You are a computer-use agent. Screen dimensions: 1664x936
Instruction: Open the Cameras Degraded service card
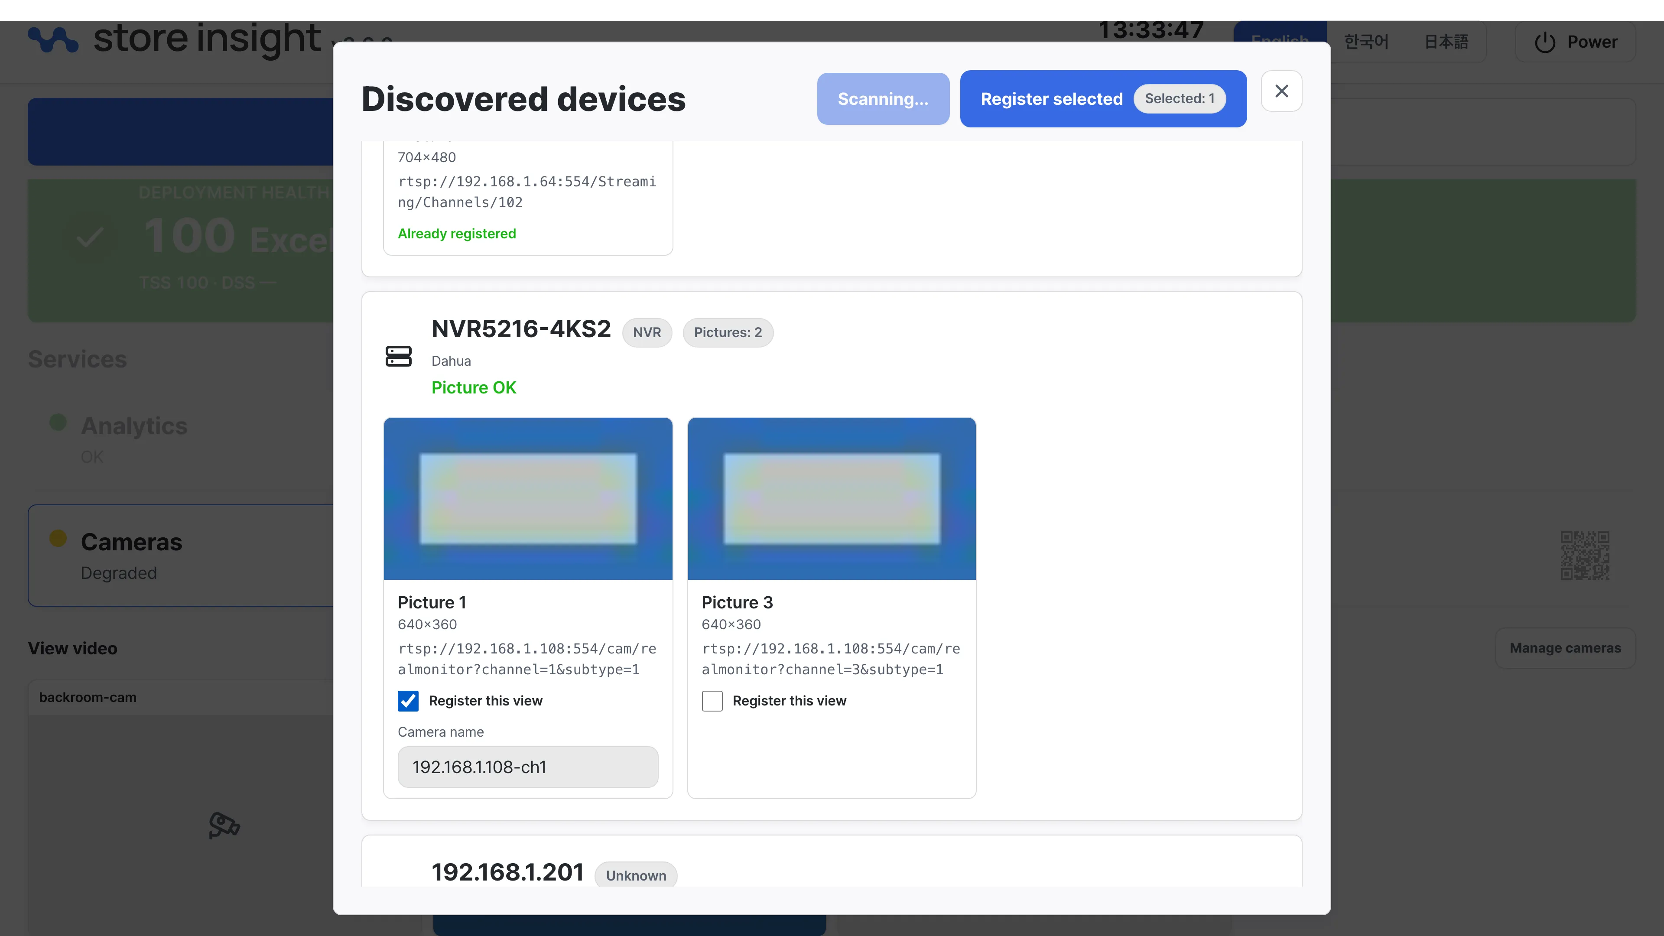(181, 556)
